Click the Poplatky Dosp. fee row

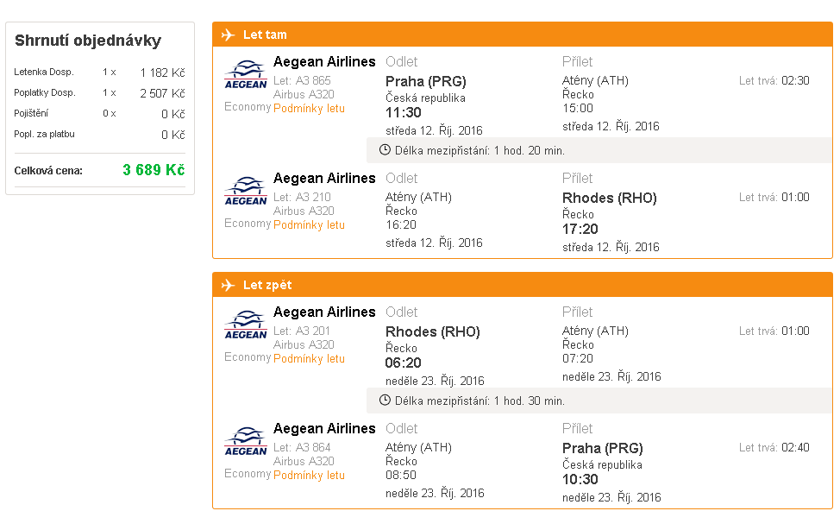[x=100, y=92]
